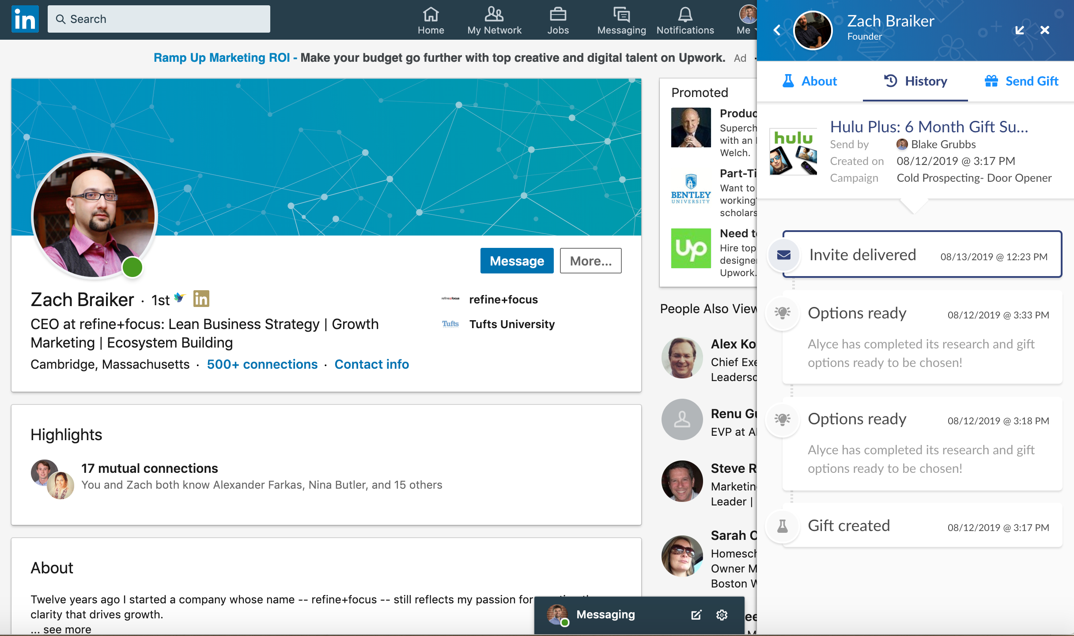Screen dimensions: 1074x636
Task: Open the Contact info link
Action: [371, 364]
